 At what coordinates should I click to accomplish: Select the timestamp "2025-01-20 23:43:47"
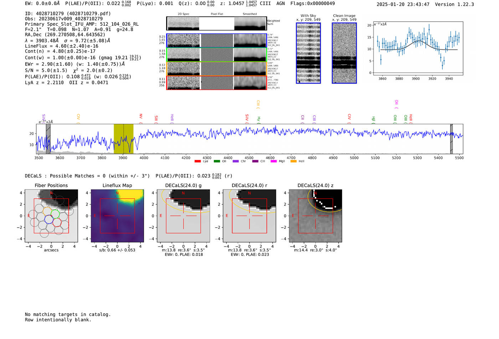click(x=403, y=4)
